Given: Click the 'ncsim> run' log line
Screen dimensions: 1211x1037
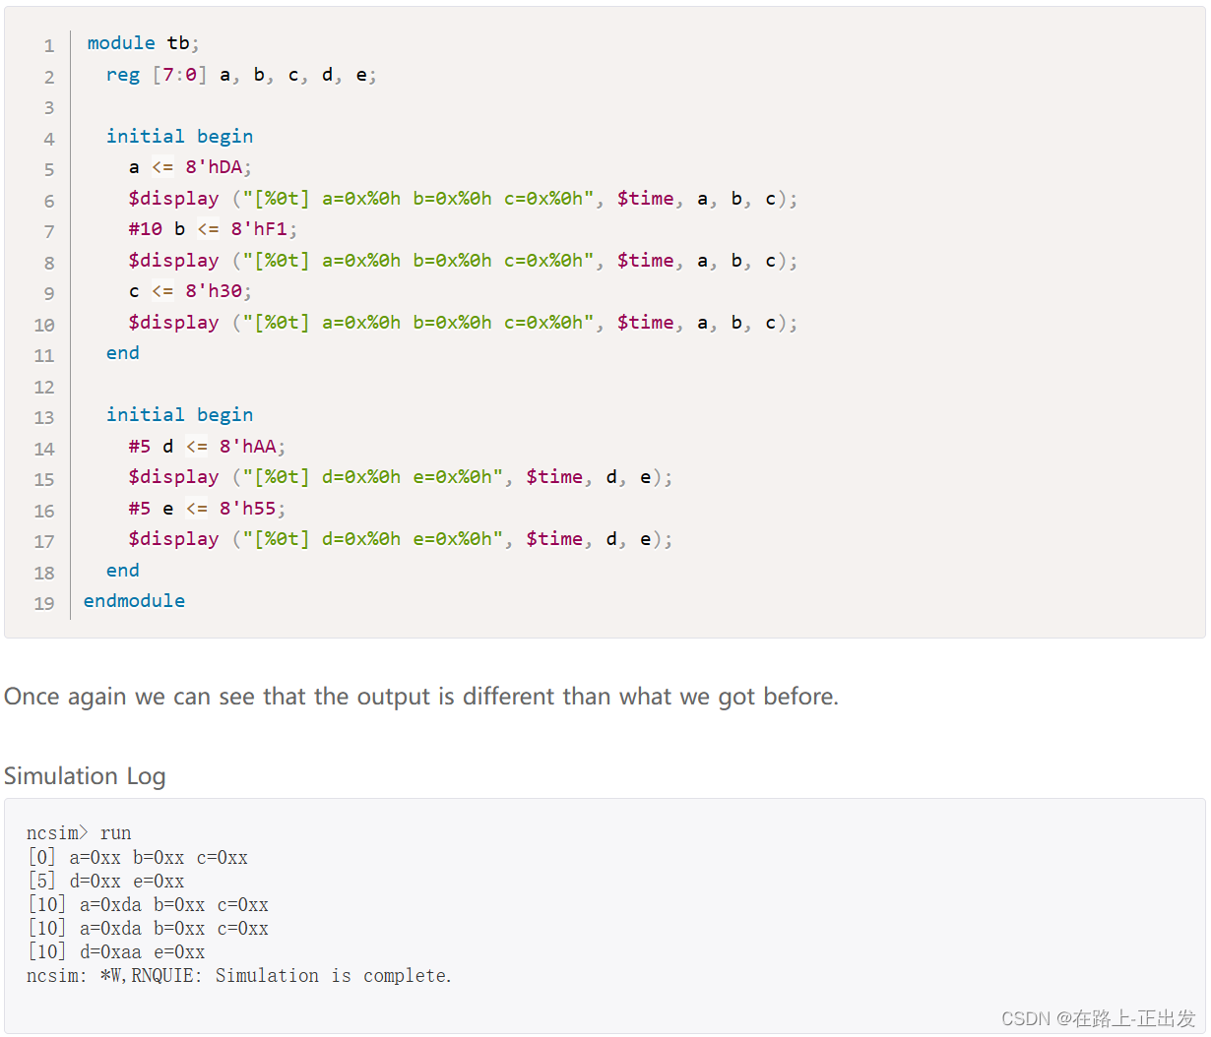Looking at the screenshot, I should pyautogui.click(x=79, y=833).
